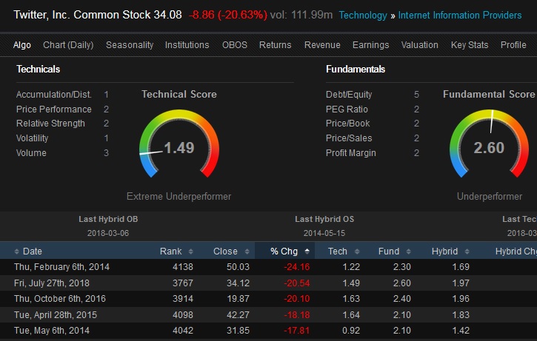The width and height of the screenshot is (537, 341).
Task: Click the Profit Margin metric label
Action: coord(350,153)
